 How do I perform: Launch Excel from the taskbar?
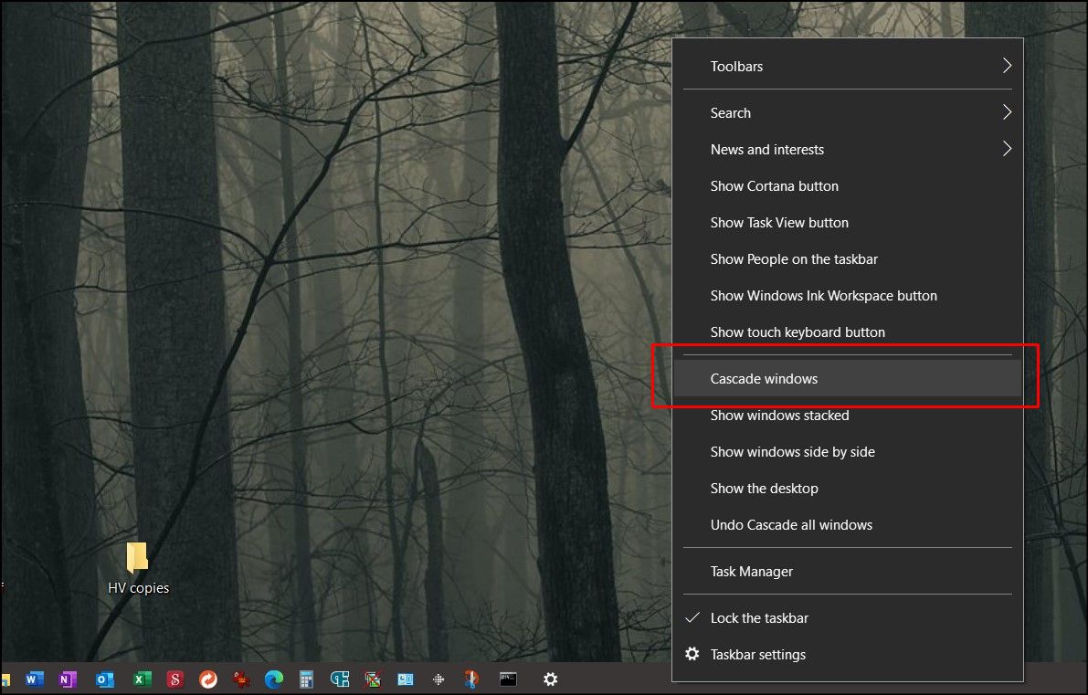click(142, 679)
